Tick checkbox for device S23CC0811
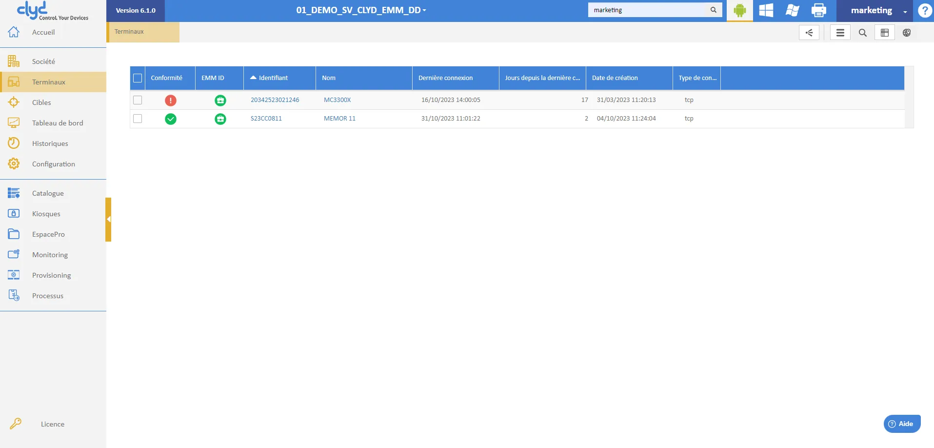This screenshot has width=934, height=448. click(138, 119)
